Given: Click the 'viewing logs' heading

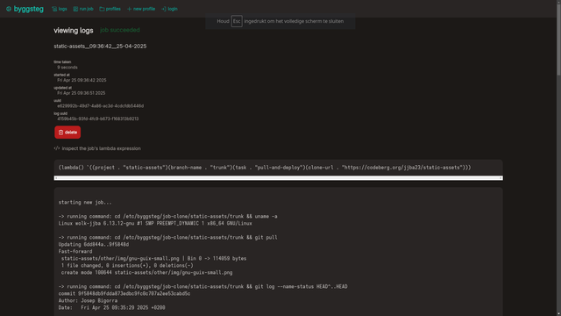Looking at the screenshot, I should click(x=74, y=31).
